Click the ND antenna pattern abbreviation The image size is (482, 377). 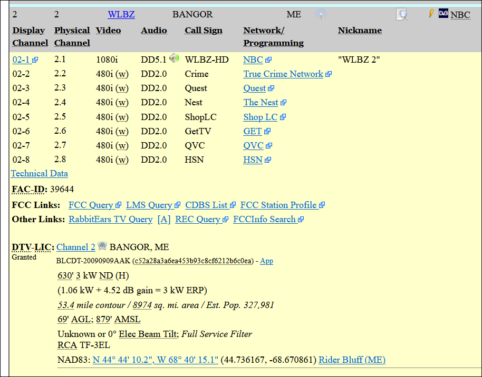[106, 276]
